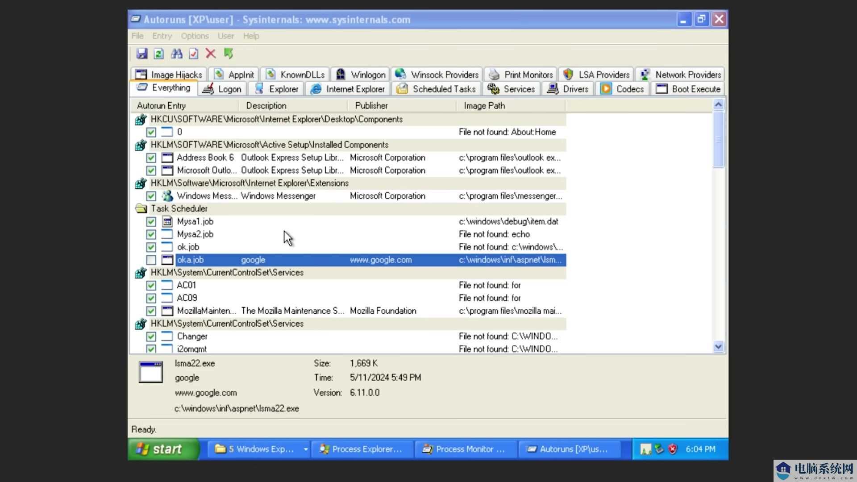Open the Help menu

[251, 36]
